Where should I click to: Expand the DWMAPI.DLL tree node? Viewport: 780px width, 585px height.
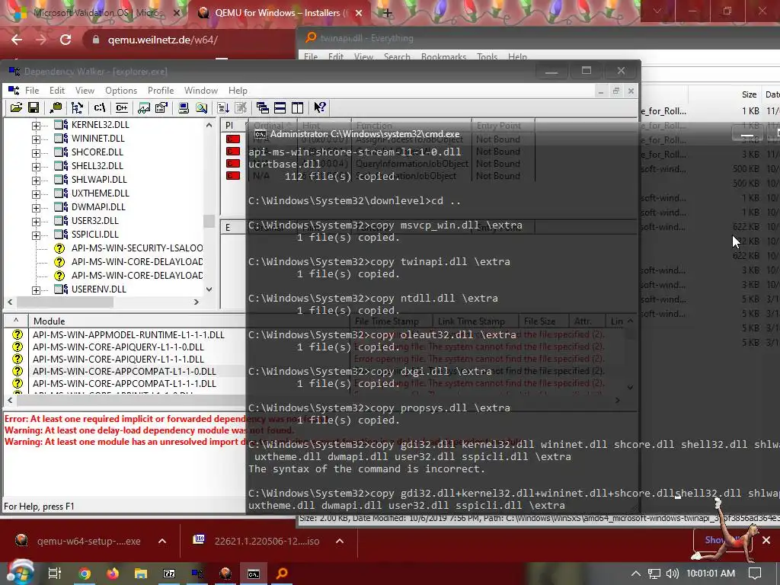click(36, 208)
